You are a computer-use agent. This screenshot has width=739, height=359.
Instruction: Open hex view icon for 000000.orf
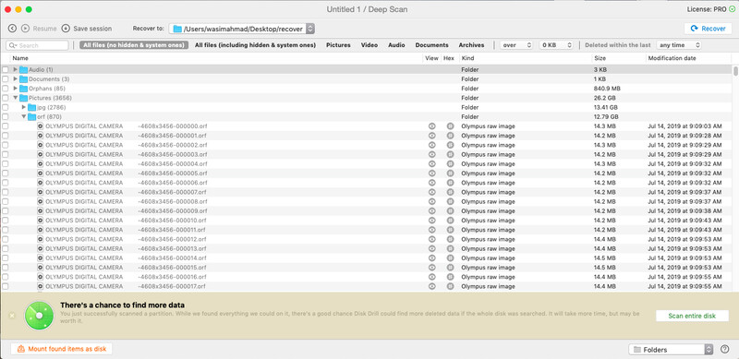pyautogui.click(x=450, y=126)
